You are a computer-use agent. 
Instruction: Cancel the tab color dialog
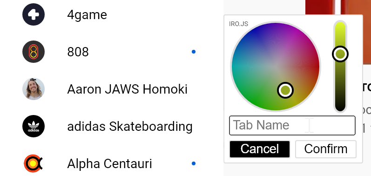(x=260, y=149)
